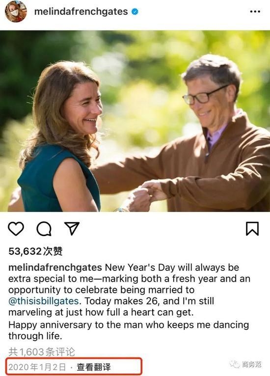Open the @thisisbillgates mention link
The image size is (270, 376).
(44, 301)
